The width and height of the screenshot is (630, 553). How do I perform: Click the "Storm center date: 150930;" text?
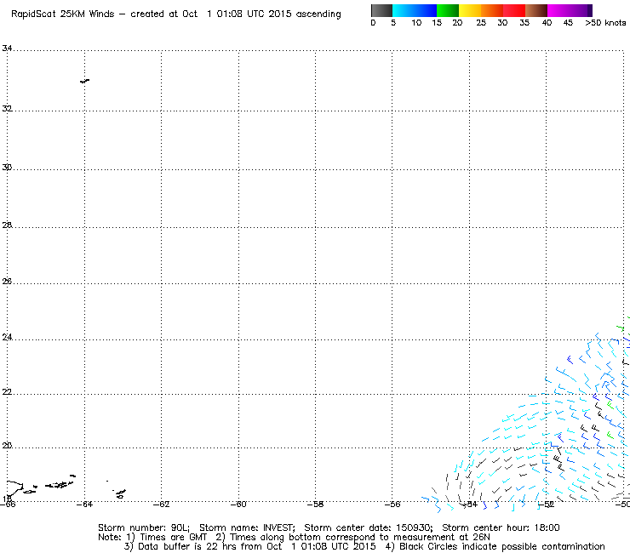369,527
